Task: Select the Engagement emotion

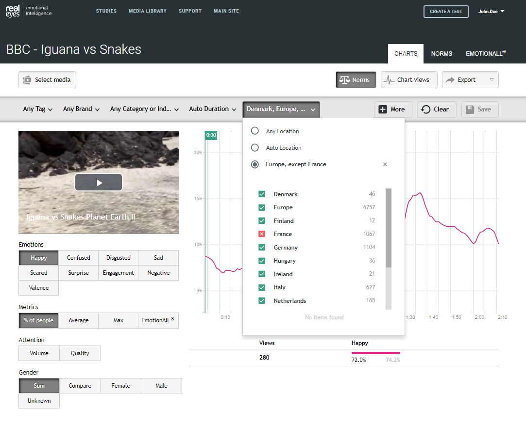Action: pyautogui.click(x=119, y=273)
